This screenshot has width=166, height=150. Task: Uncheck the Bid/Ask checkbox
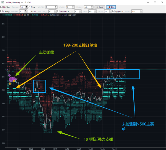2,7
